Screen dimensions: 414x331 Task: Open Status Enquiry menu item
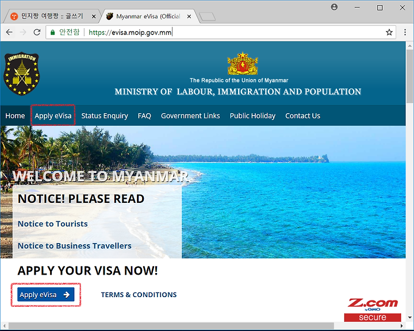tap(105, 116)
